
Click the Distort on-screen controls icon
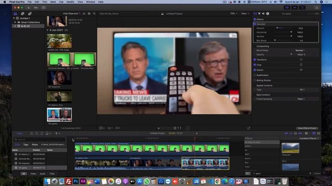(301, 70)
